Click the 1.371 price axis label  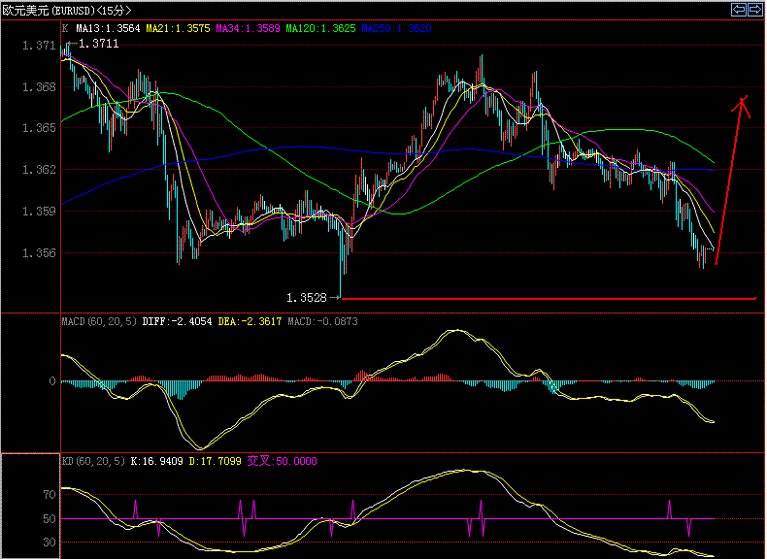pos(39,46)
